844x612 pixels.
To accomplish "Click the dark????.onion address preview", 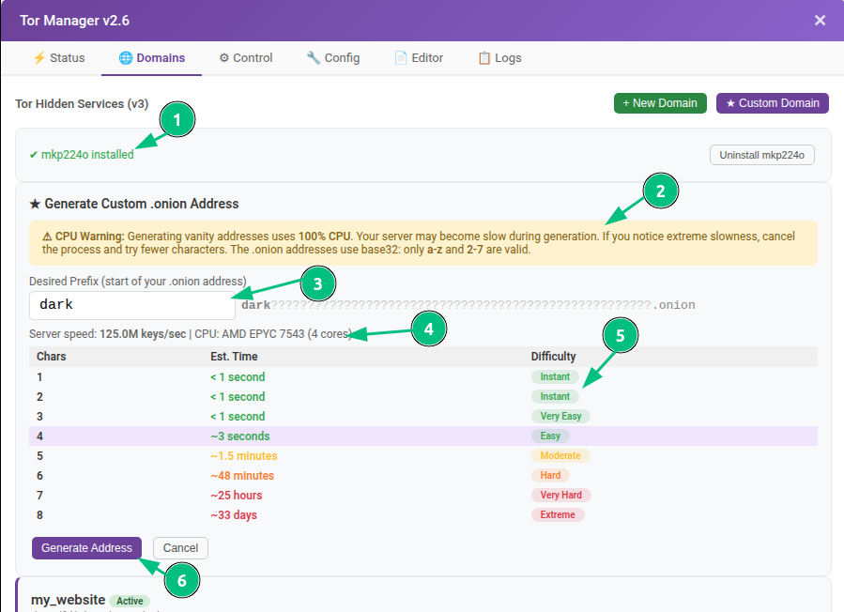I will click(468, 305).
